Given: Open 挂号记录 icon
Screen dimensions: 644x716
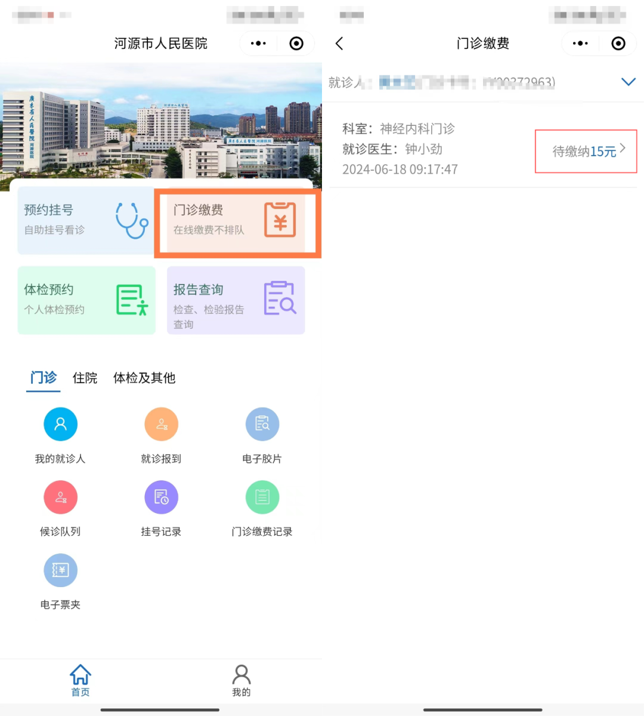Looking at the screenshot, I should pyautogui.click(x=161, y=497).
